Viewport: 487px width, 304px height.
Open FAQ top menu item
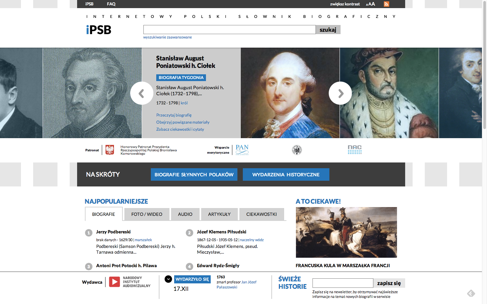(111, 4)
